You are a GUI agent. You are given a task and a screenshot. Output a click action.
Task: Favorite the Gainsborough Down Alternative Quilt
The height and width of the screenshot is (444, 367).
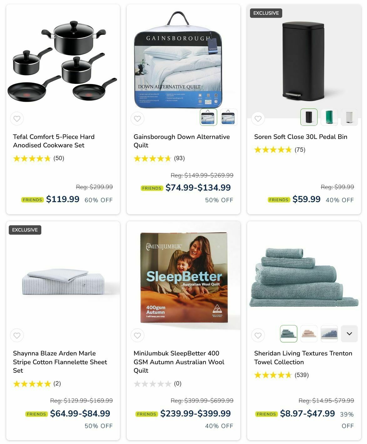137,119
